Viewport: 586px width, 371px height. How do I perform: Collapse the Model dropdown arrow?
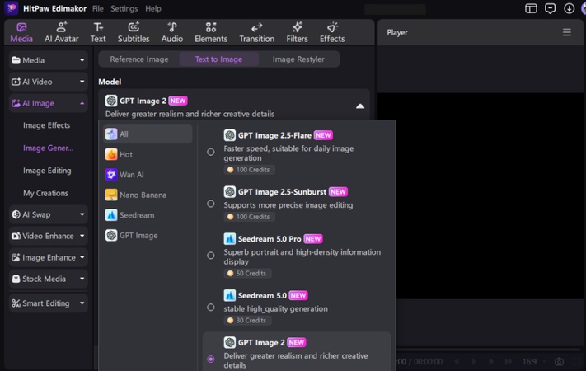360,106
